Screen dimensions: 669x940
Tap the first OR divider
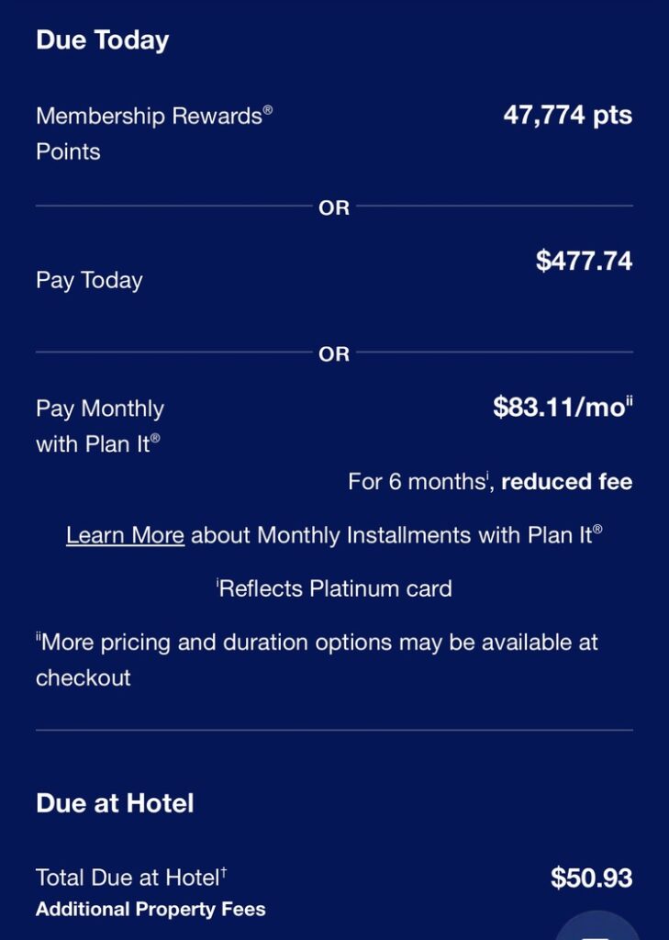pos(334,208)
